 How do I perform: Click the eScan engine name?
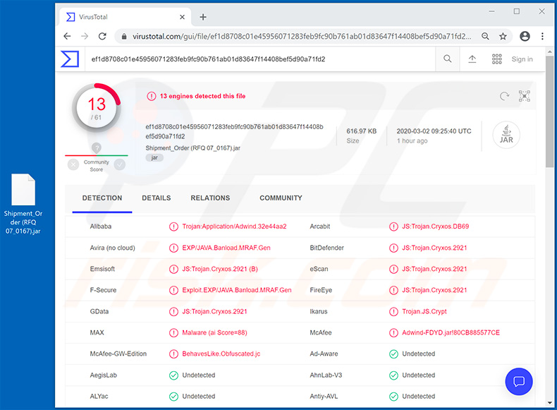(x=319, y=269)
